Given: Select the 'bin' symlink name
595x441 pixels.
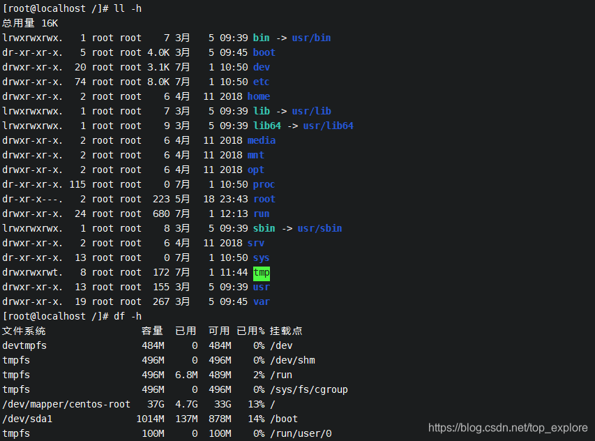Looking at the screenshot, I should (x=262, y=38).
